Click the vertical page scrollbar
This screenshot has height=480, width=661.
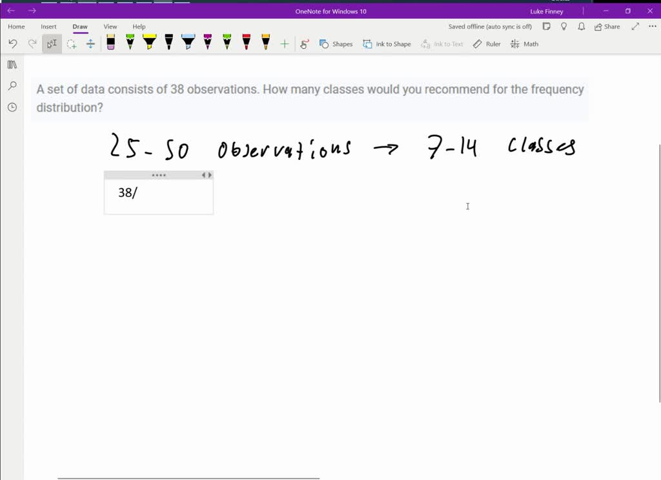[659, 273]
